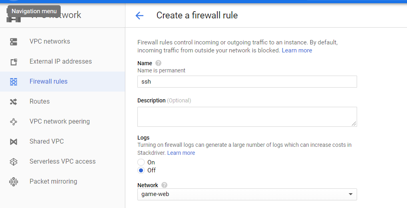The width and height of the screenshot is (407, 208).
Task: Click the Packet mirroring icon
Action: (x=14, y=182)
